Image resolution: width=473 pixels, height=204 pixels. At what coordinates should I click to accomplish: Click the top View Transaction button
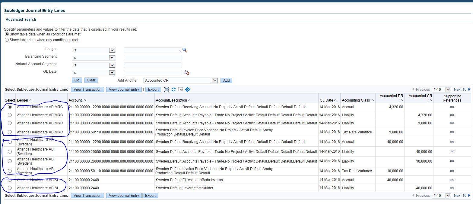click(87, 90)
